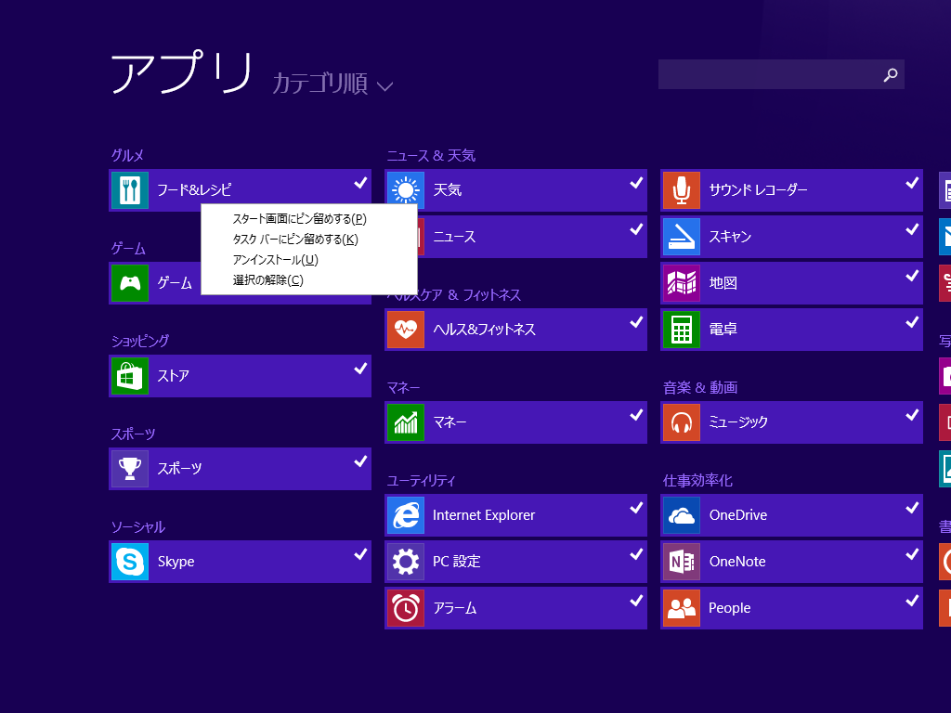Click the アラーム tile label
This screenshot has width=951, height=713.
tap(455, 608)
